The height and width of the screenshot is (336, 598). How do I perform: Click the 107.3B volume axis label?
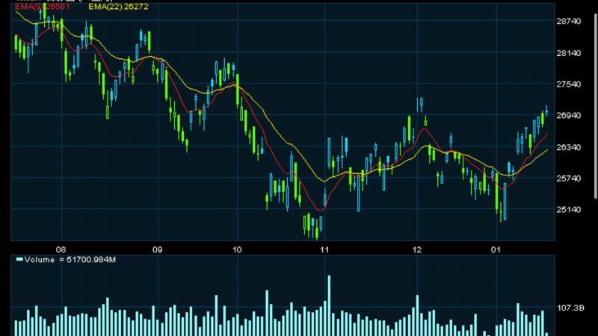(x=571, y=307)
